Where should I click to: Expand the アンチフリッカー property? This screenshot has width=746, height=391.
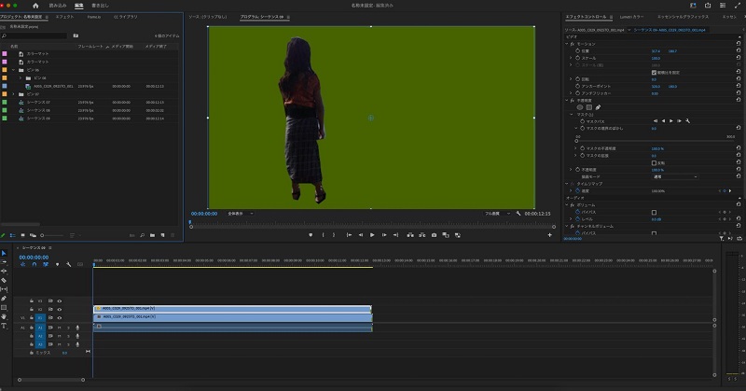click(x=571, y=93)
